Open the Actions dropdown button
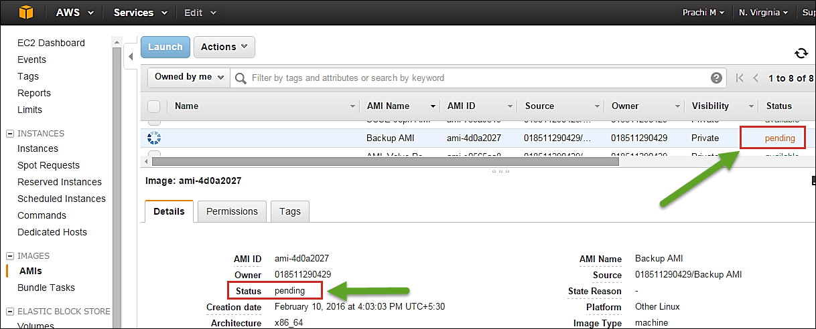 [x=224, y=47]
